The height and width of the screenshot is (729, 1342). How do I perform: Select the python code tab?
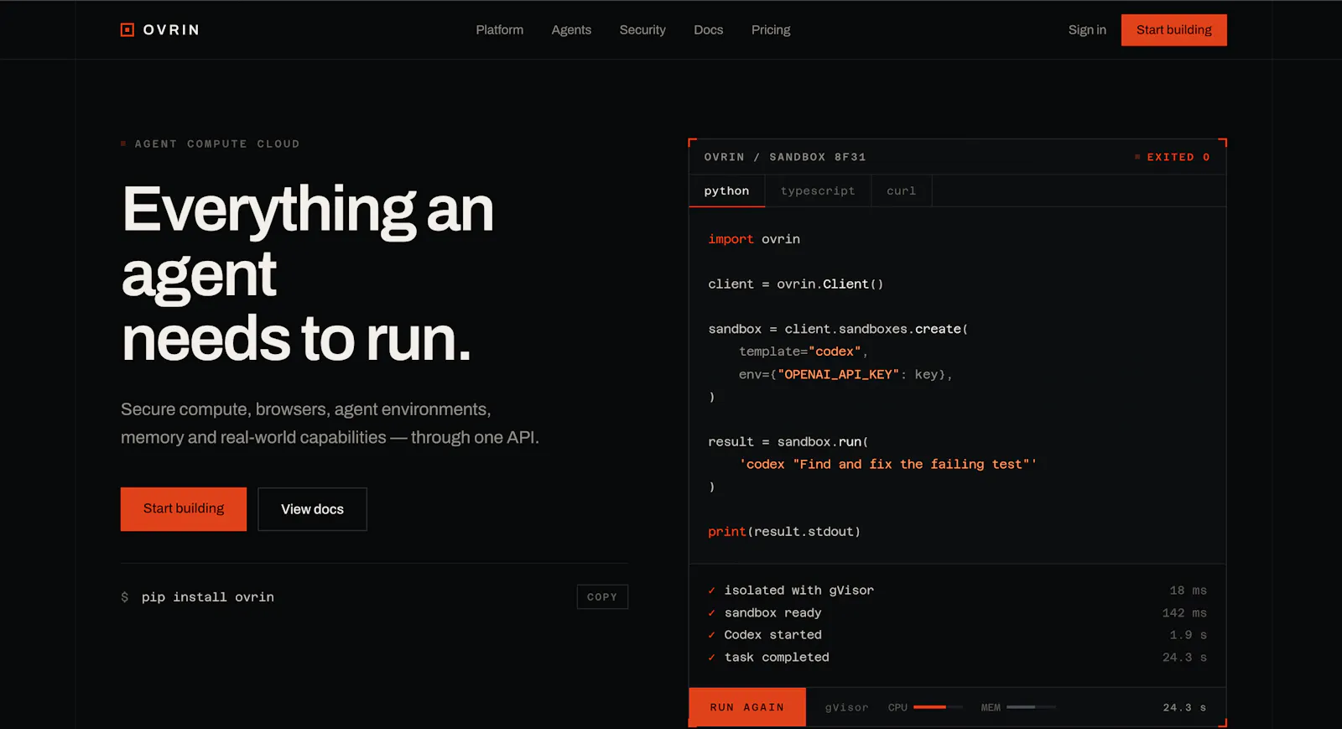pos(726,190)
